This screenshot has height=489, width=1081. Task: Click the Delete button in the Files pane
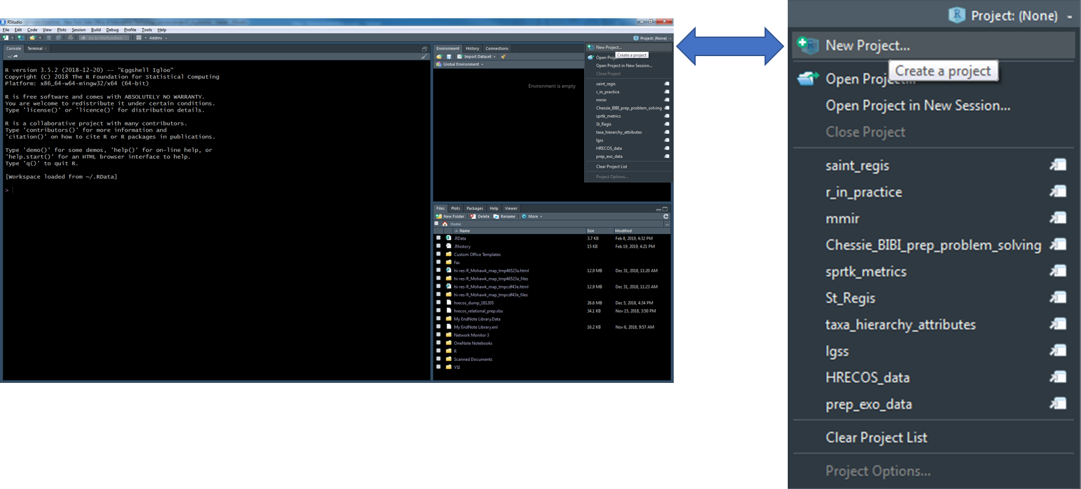tap(480, 216)
